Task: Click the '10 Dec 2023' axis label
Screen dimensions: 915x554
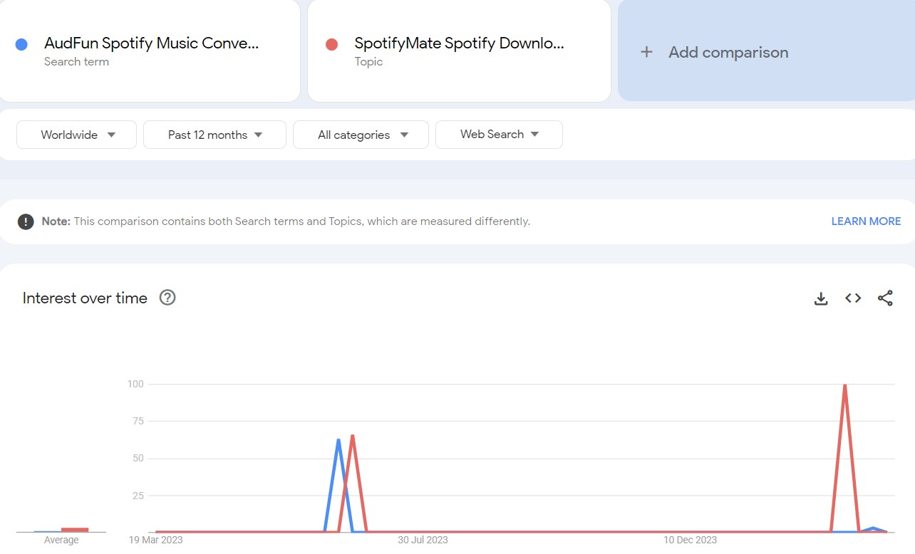Action: click(x=691, y=540)
